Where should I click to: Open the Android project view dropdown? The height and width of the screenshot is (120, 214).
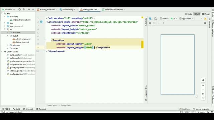coord(8,10)
